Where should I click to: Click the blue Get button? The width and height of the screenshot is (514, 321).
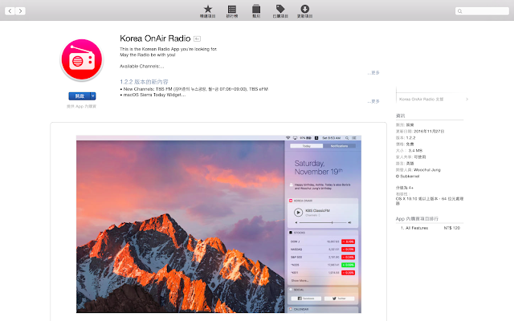tap(80, 96)
